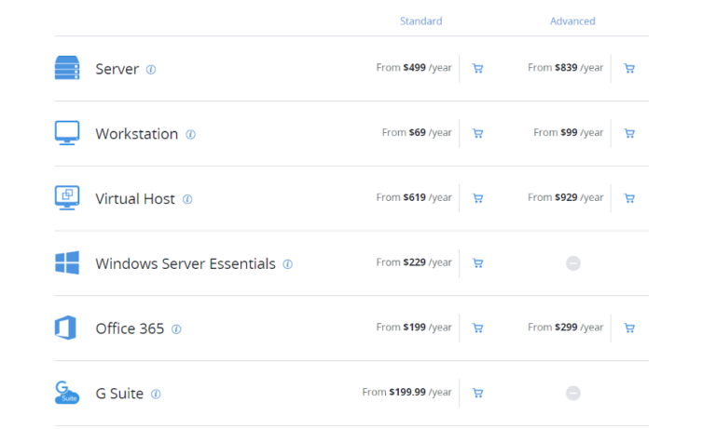Add Server Standard plan to cart
Image resolution: width=716 pixels, height=429 pixels.
pos(477,68)
